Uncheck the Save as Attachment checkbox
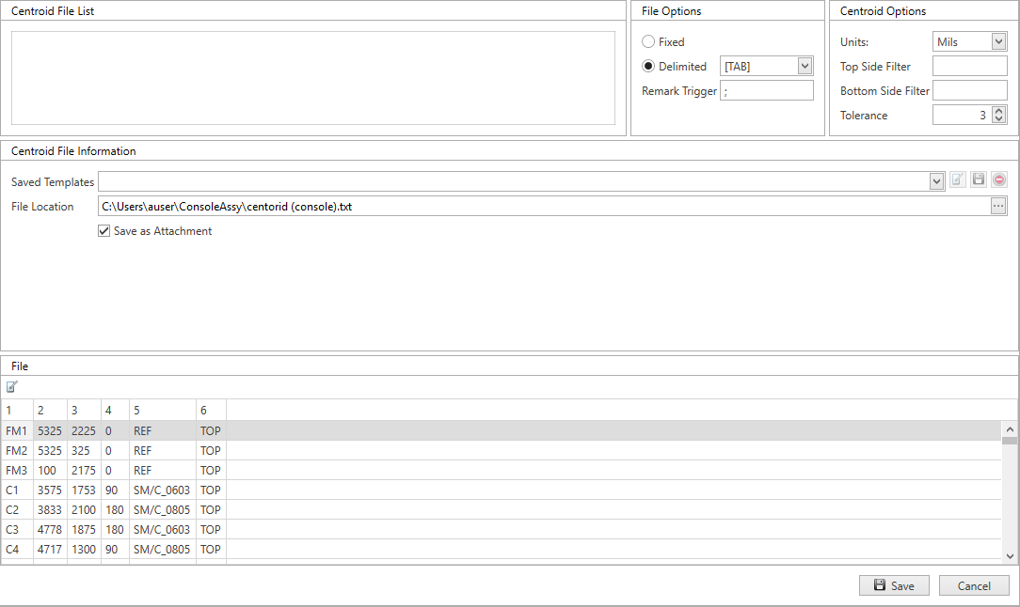 tap(104, 230)
